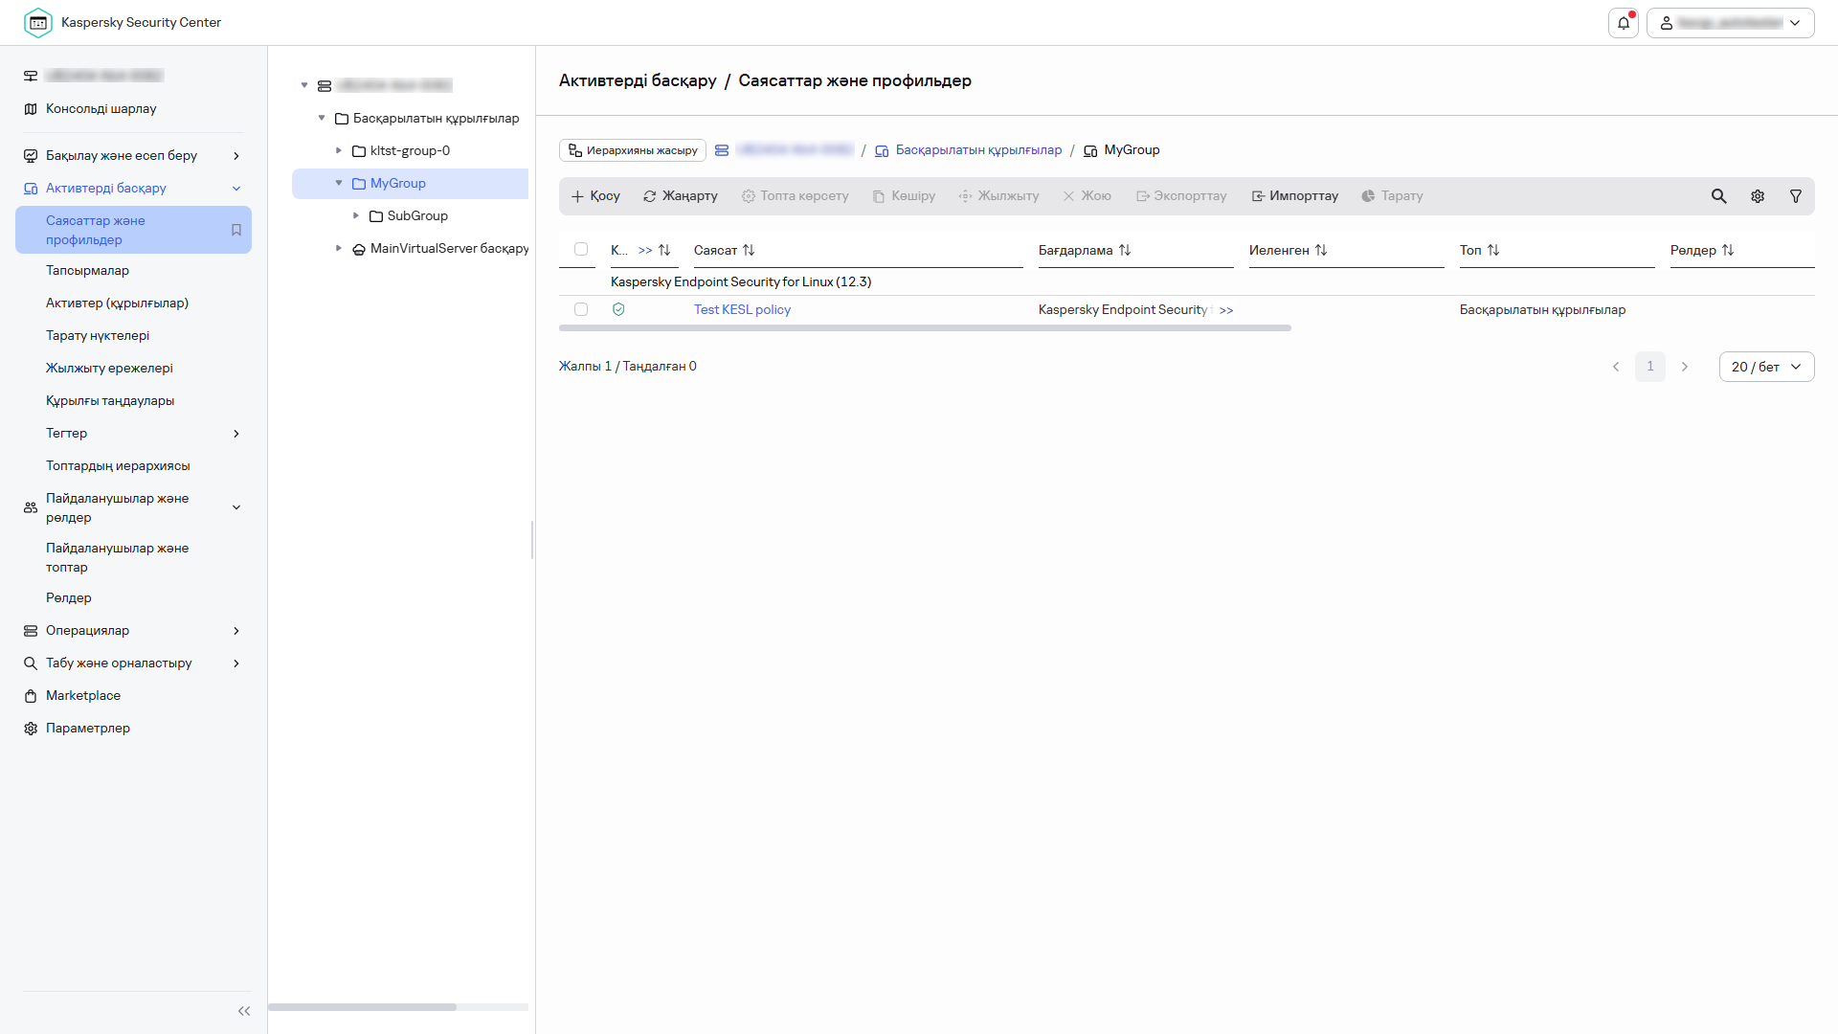Go to Marketplace in the sidebar
The height and width of the screenshot is (1034, 1838).
pyautogui.click(x=83, y=696)
